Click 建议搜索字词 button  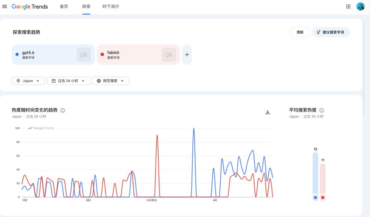pos(331,32)
